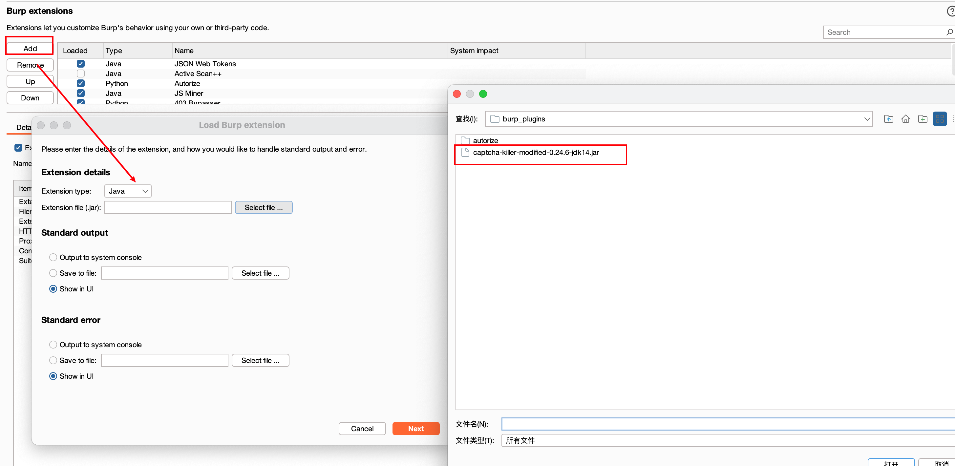Enable the Active Scan++ loaded checkbox
Screen dimensions: 955x466
pos(80,74)
